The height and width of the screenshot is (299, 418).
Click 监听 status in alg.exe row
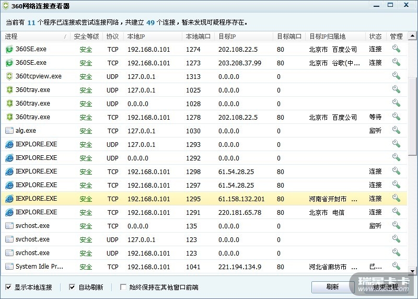click(375, 131)
